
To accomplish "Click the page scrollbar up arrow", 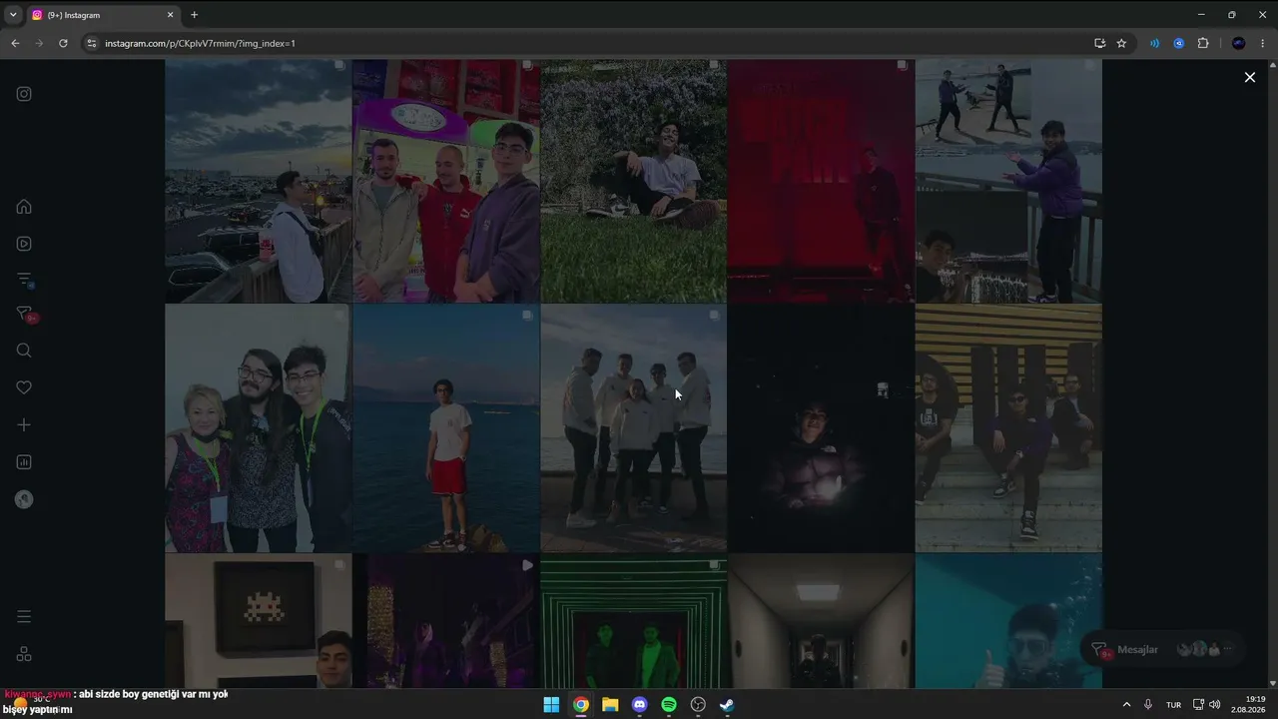I will point(1271,63).
